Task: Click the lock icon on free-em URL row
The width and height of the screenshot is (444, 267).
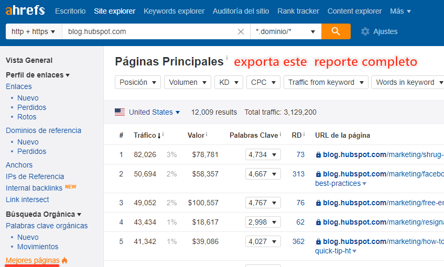Action: 318,203
